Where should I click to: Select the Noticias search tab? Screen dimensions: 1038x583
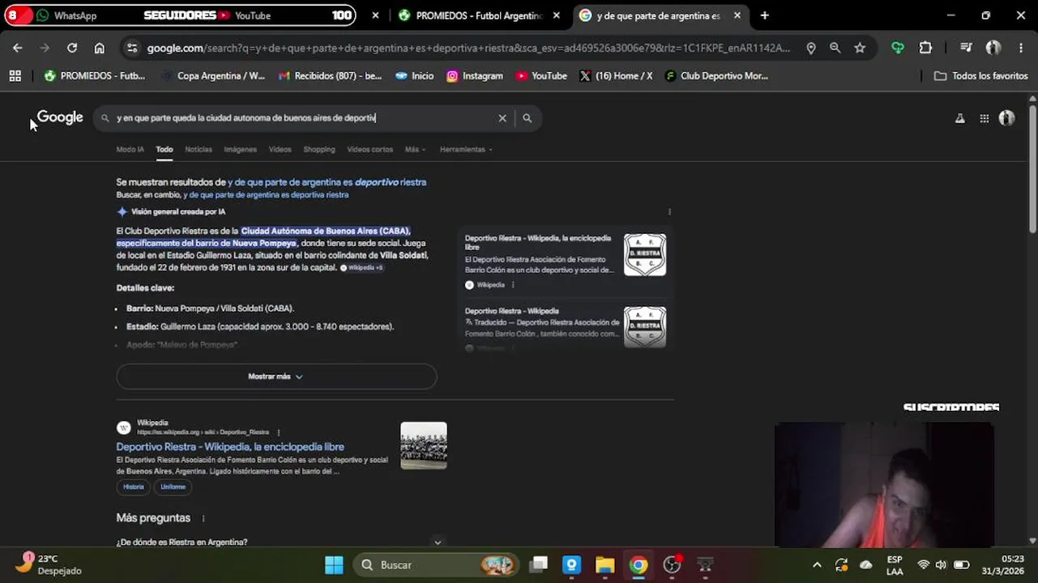(x=199, y=149)
